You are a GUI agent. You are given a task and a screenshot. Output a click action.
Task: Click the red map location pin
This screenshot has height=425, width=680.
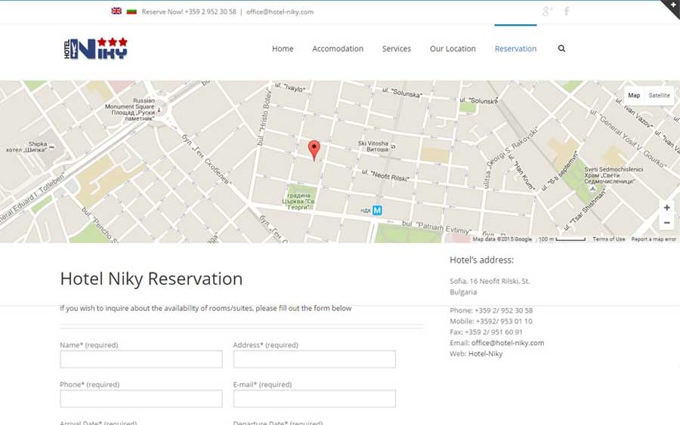[314, 150]
